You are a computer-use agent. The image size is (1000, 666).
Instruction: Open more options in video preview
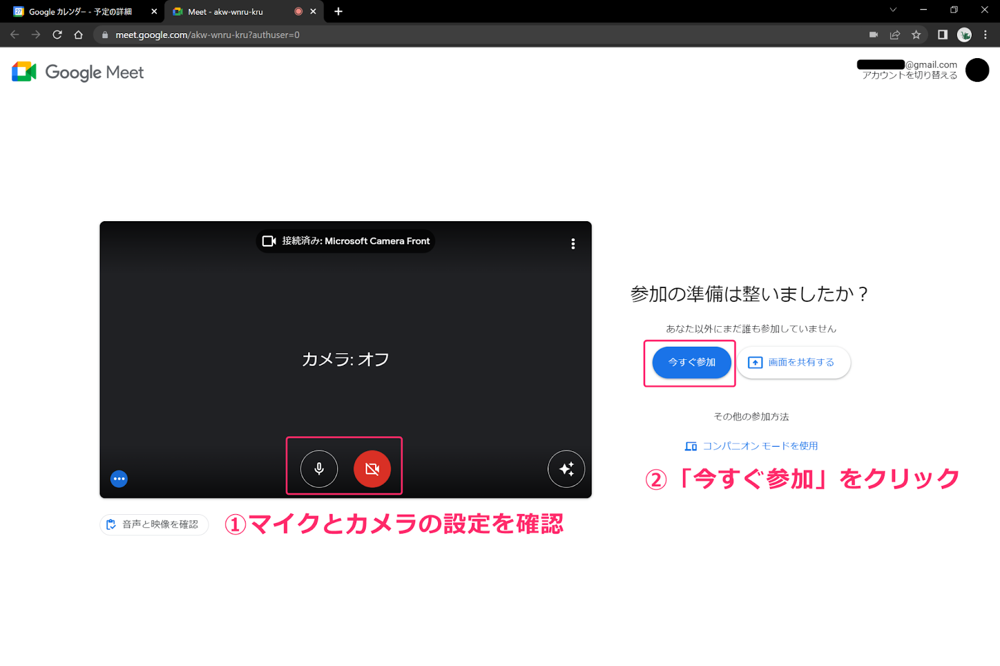[572, 244]
